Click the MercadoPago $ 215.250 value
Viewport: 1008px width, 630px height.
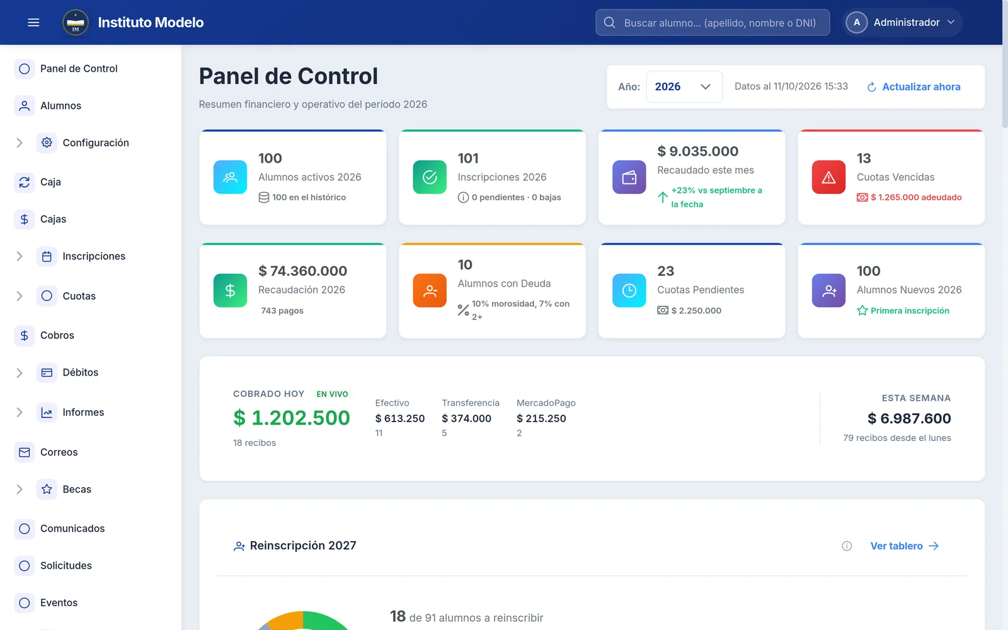pyautogui.click(x=541, y=418)
